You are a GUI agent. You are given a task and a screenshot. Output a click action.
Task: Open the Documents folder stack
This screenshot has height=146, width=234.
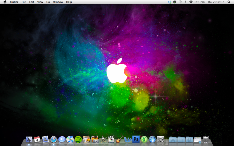click(181, 140)
